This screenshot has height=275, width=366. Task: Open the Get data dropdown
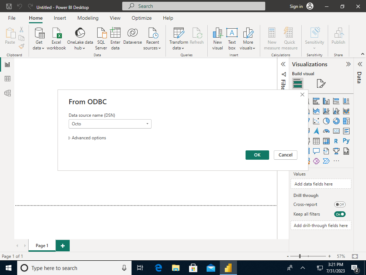tap(38, 38)
